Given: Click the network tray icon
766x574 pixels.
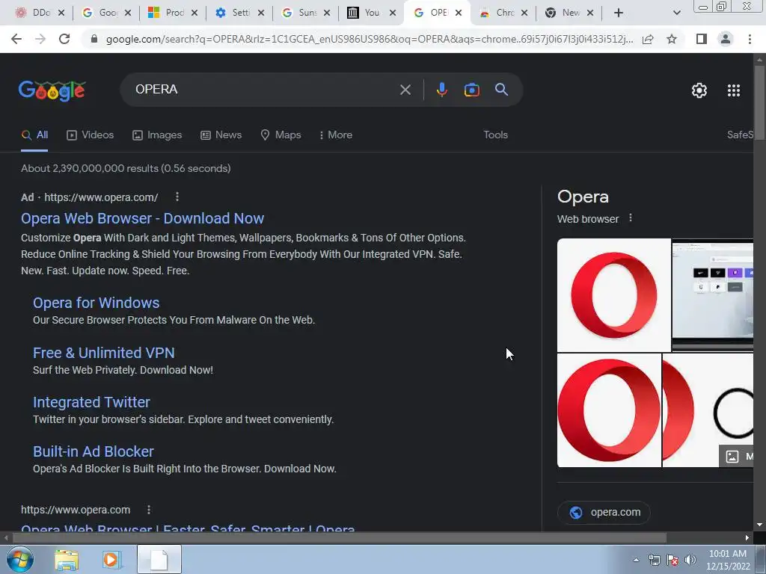Looking at the screenshot, I should (x=654, y=560).
